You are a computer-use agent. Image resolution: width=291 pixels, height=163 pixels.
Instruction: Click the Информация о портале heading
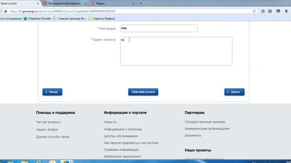pyautogui.click(x=125, y=113)
